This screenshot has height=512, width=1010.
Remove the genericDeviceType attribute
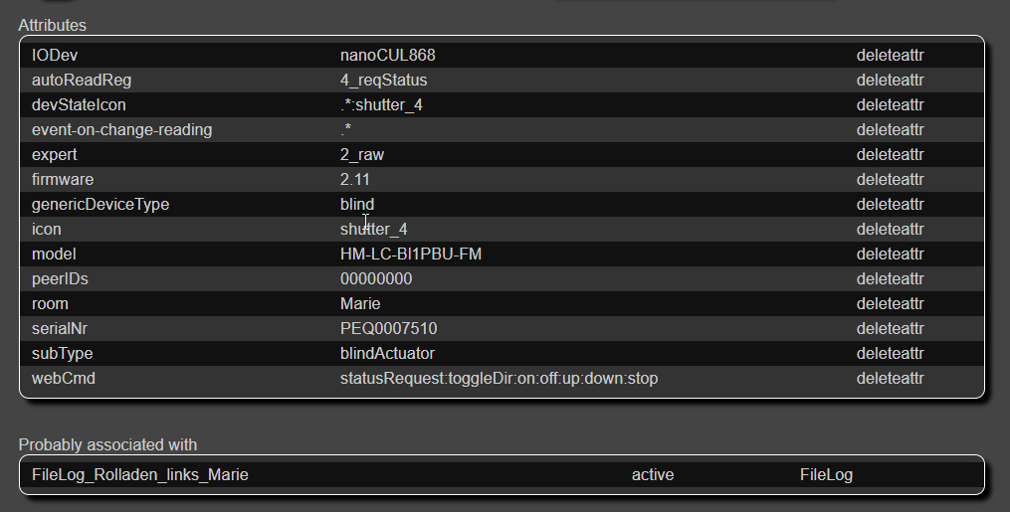point(891,205)
